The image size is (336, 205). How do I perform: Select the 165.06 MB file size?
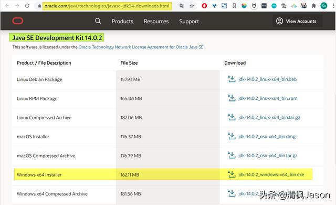pyautogui.click(x=131, y=98)
